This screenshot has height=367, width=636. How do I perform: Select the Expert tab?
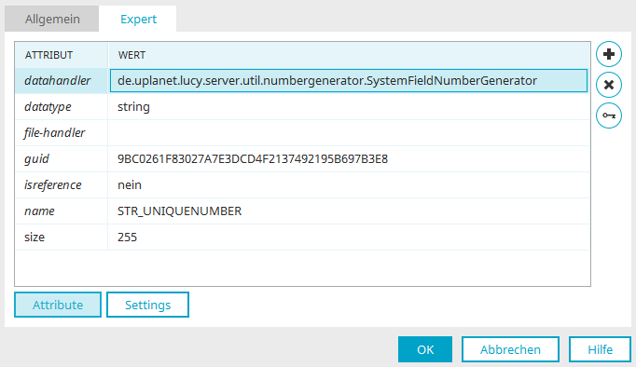click(x=138, y=19)
